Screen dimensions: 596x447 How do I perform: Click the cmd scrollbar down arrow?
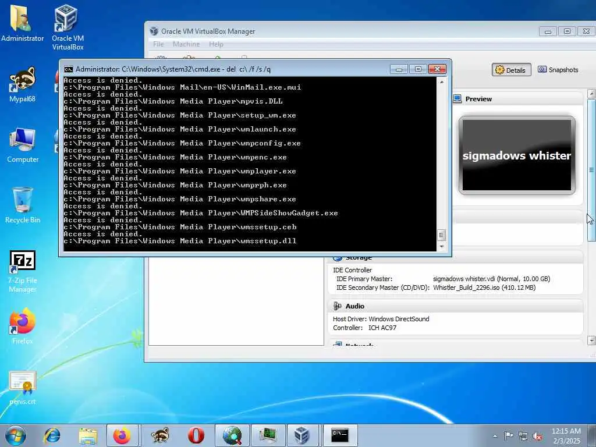441,246
